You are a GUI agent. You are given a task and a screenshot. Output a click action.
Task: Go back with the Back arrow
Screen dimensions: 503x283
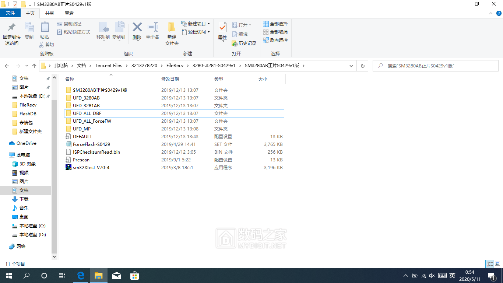[7, 66]
